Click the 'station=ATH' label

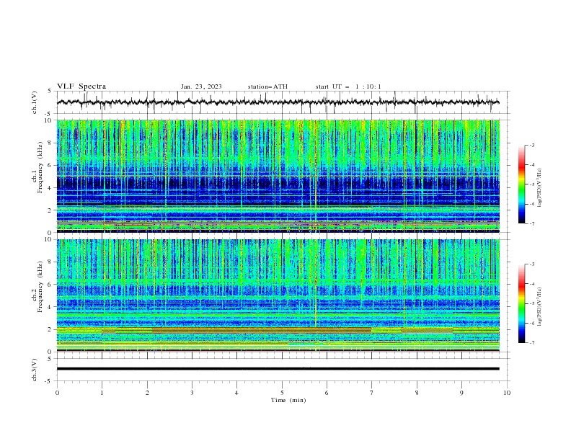pyautogui.click(x=267, y=86)
